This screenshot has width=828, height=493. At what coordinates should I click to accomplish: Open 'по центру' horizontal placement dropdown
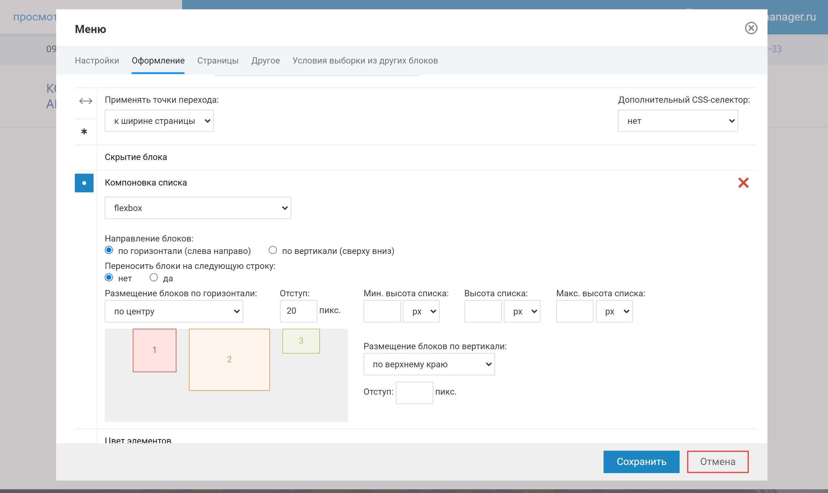[174, 311]
